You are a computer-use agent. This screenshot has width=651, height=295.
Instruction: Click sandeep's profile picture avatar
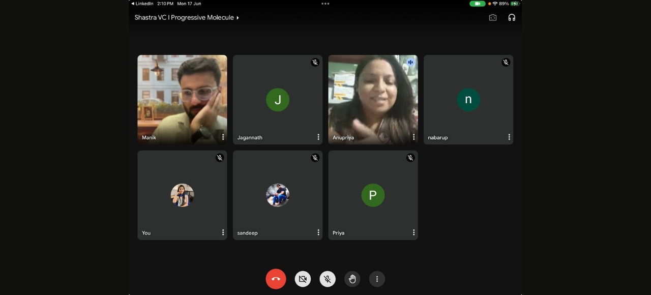(278, 195)
